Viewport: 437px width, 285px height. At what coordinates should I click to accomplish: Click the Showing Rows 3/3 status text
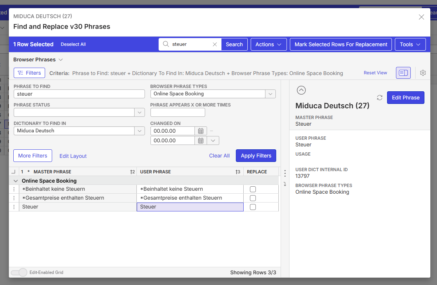[x=253, y=272]
